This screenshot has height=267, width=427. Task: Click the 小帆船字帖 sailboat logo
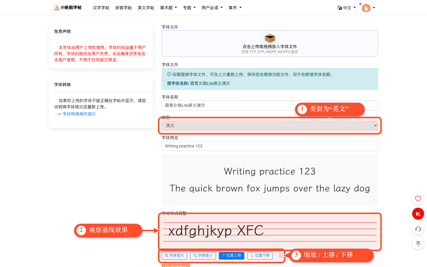[67, 7]
